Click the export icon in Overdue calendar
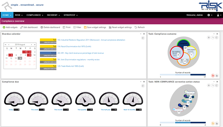 click(x=143, y=38)
